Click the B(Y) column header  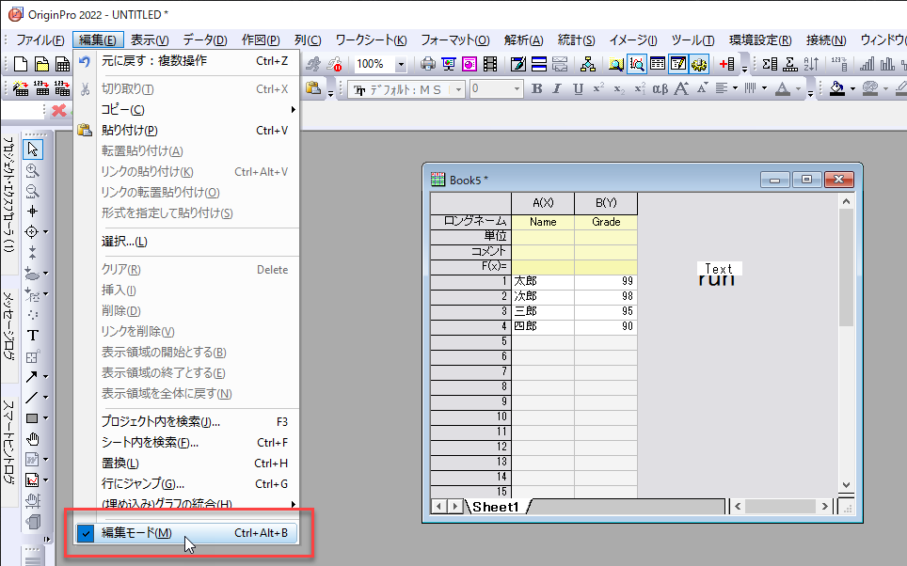[606, 203]
